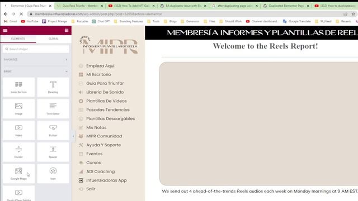Open the Branding Features bookmark folder
358x201 pixels.
[x=128, y=21]
